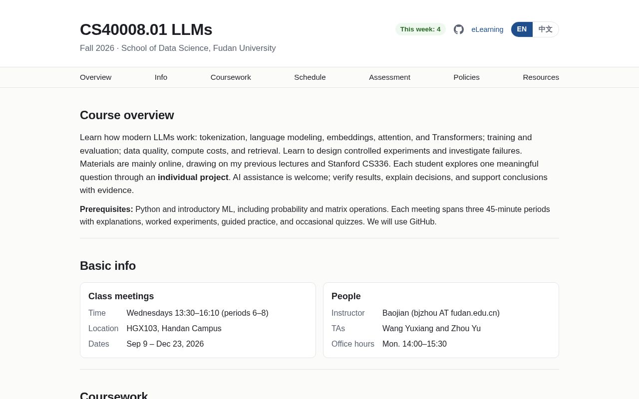Select the Policies nav item
This screenshot has width=639, height=399.
click(466, 77)
